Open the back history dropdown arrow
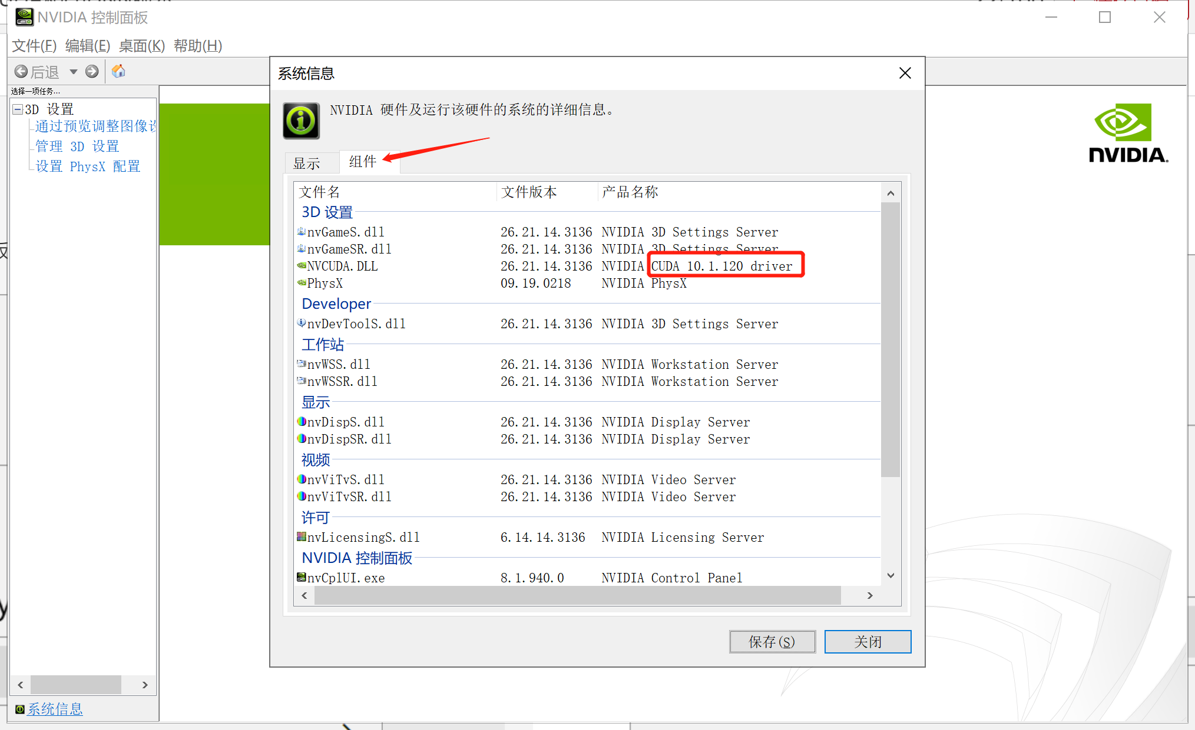This screenshot has width=1195, height=730. [x=74, y=72]
